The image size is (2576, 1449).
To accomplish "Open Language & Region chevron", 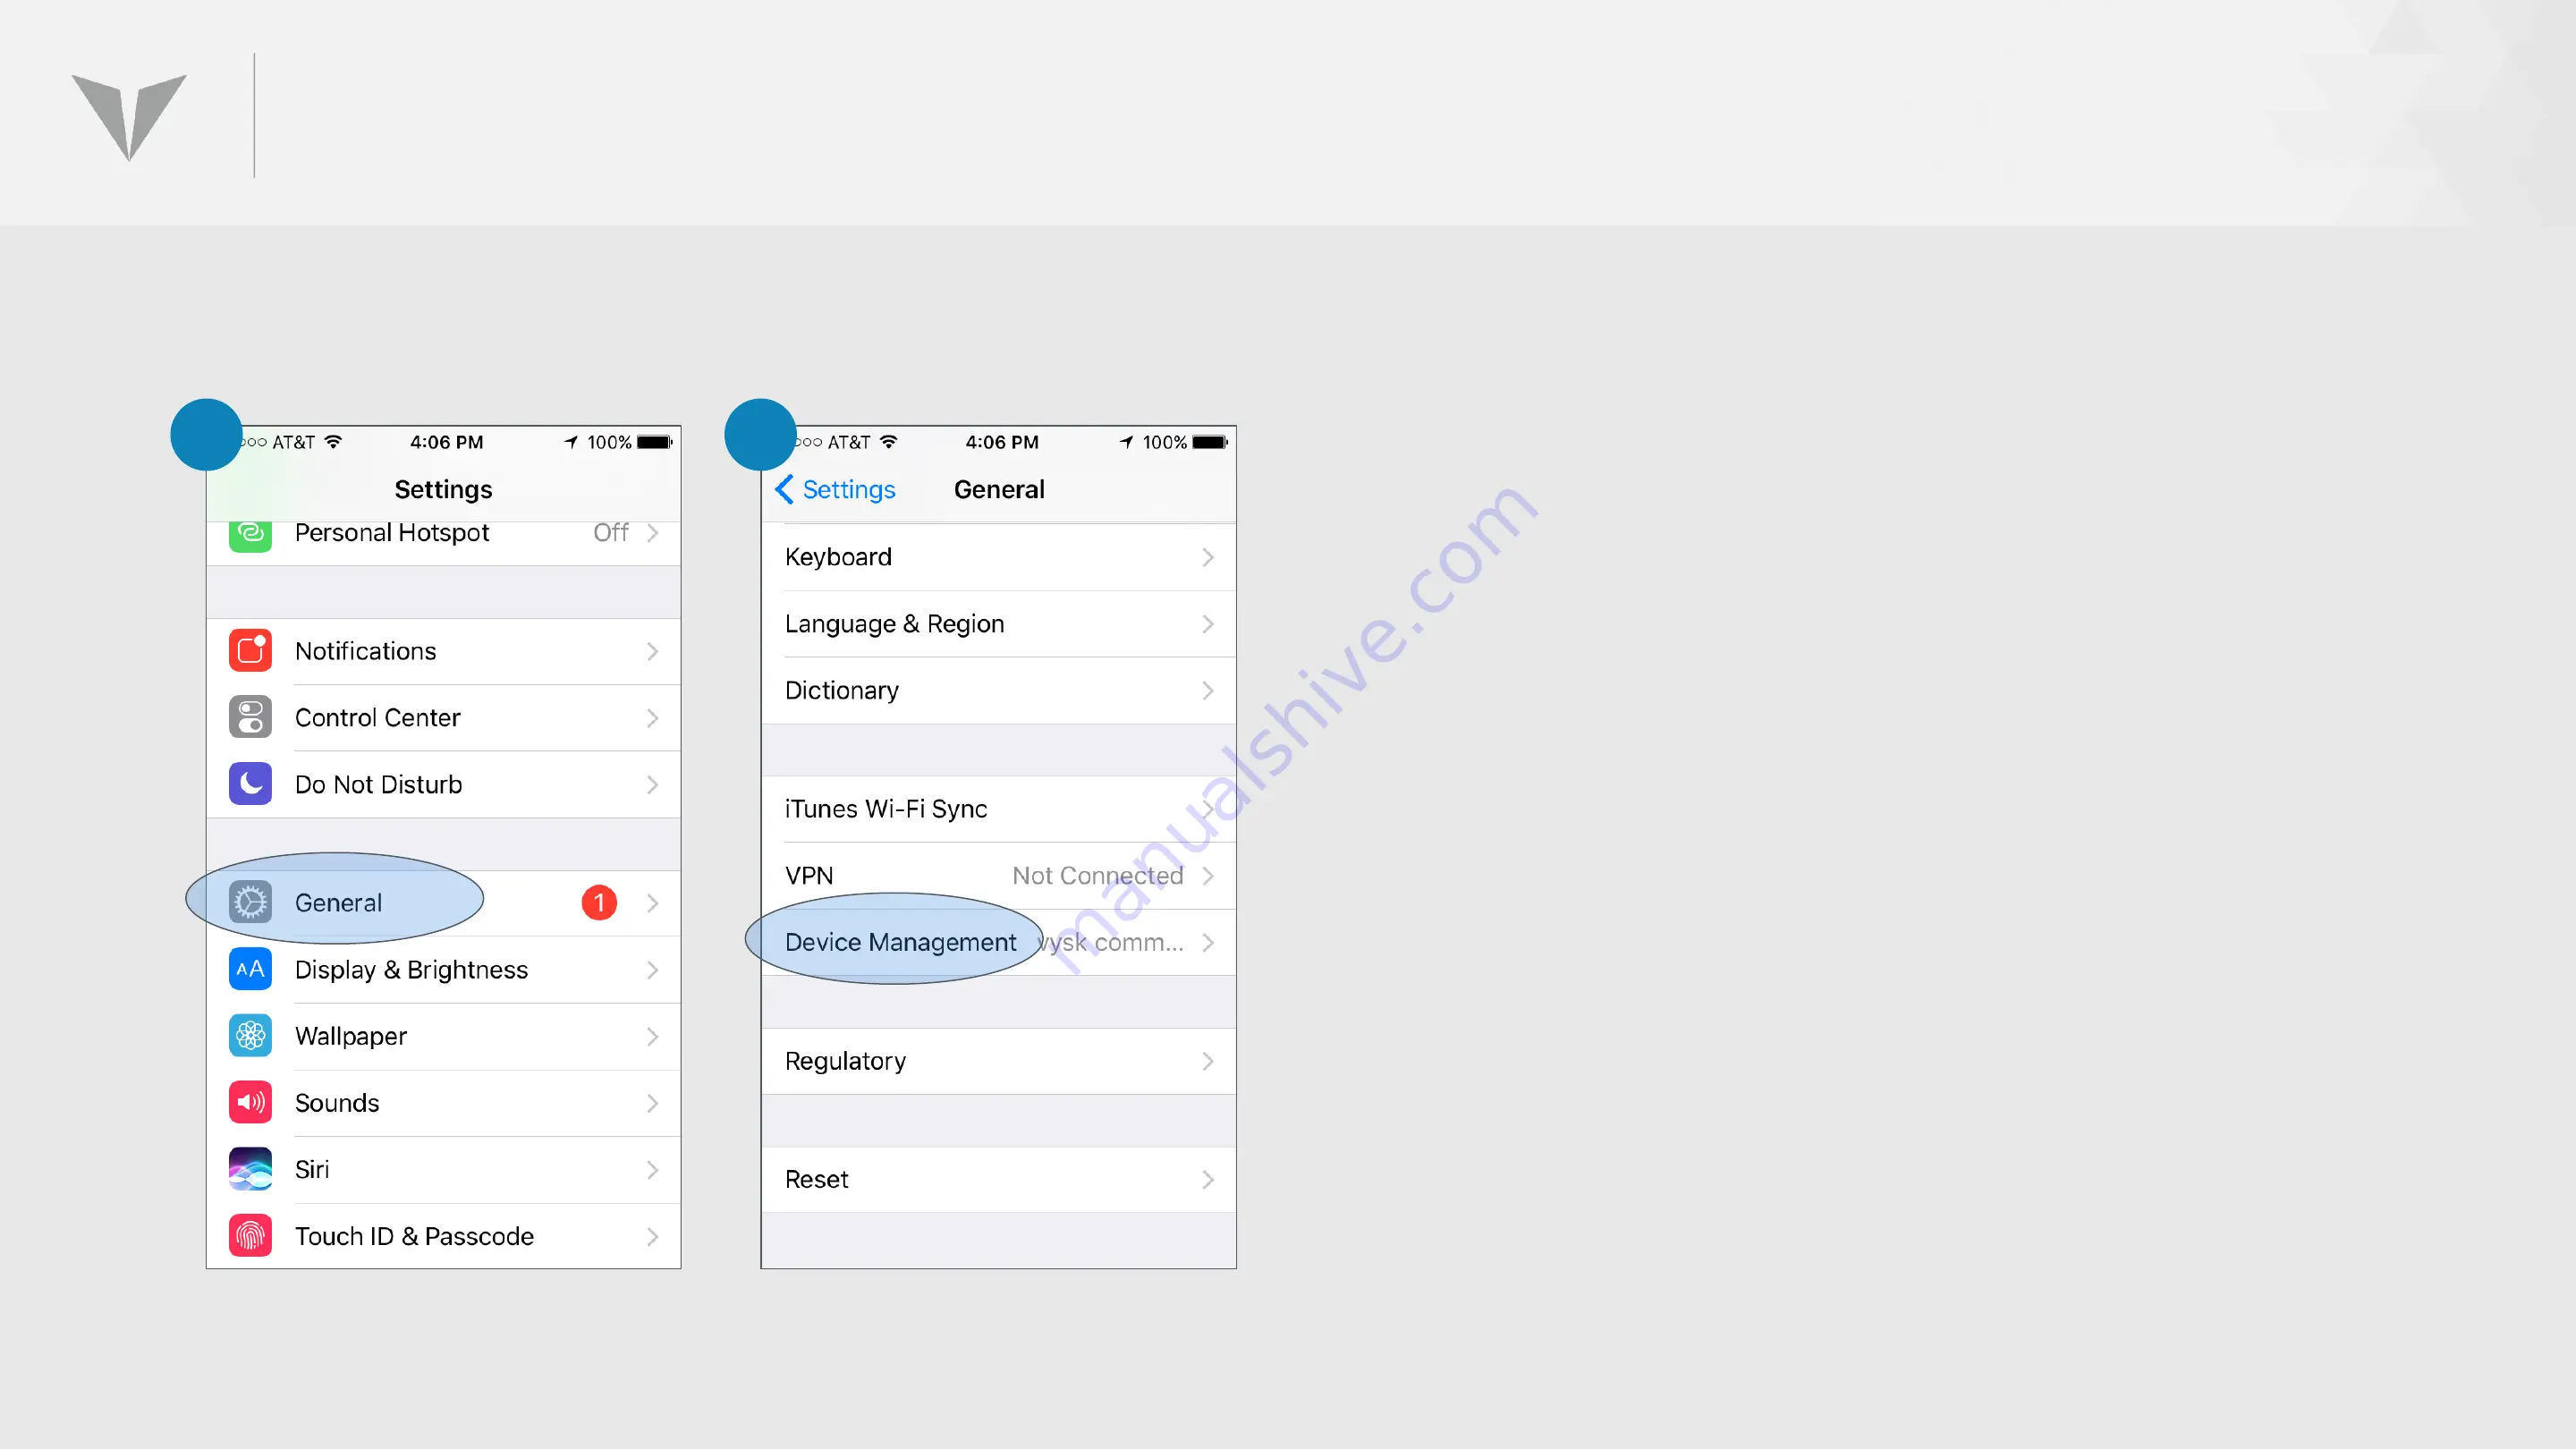I will point(1208,624).
